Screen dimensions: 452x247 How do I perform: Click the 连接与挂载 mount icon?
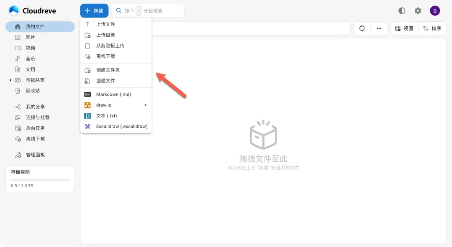(x=18, y=117)
